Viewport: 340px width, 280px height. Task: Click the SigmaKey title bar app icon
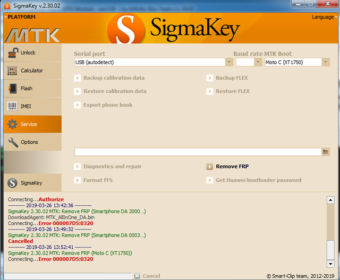(7, 6)
